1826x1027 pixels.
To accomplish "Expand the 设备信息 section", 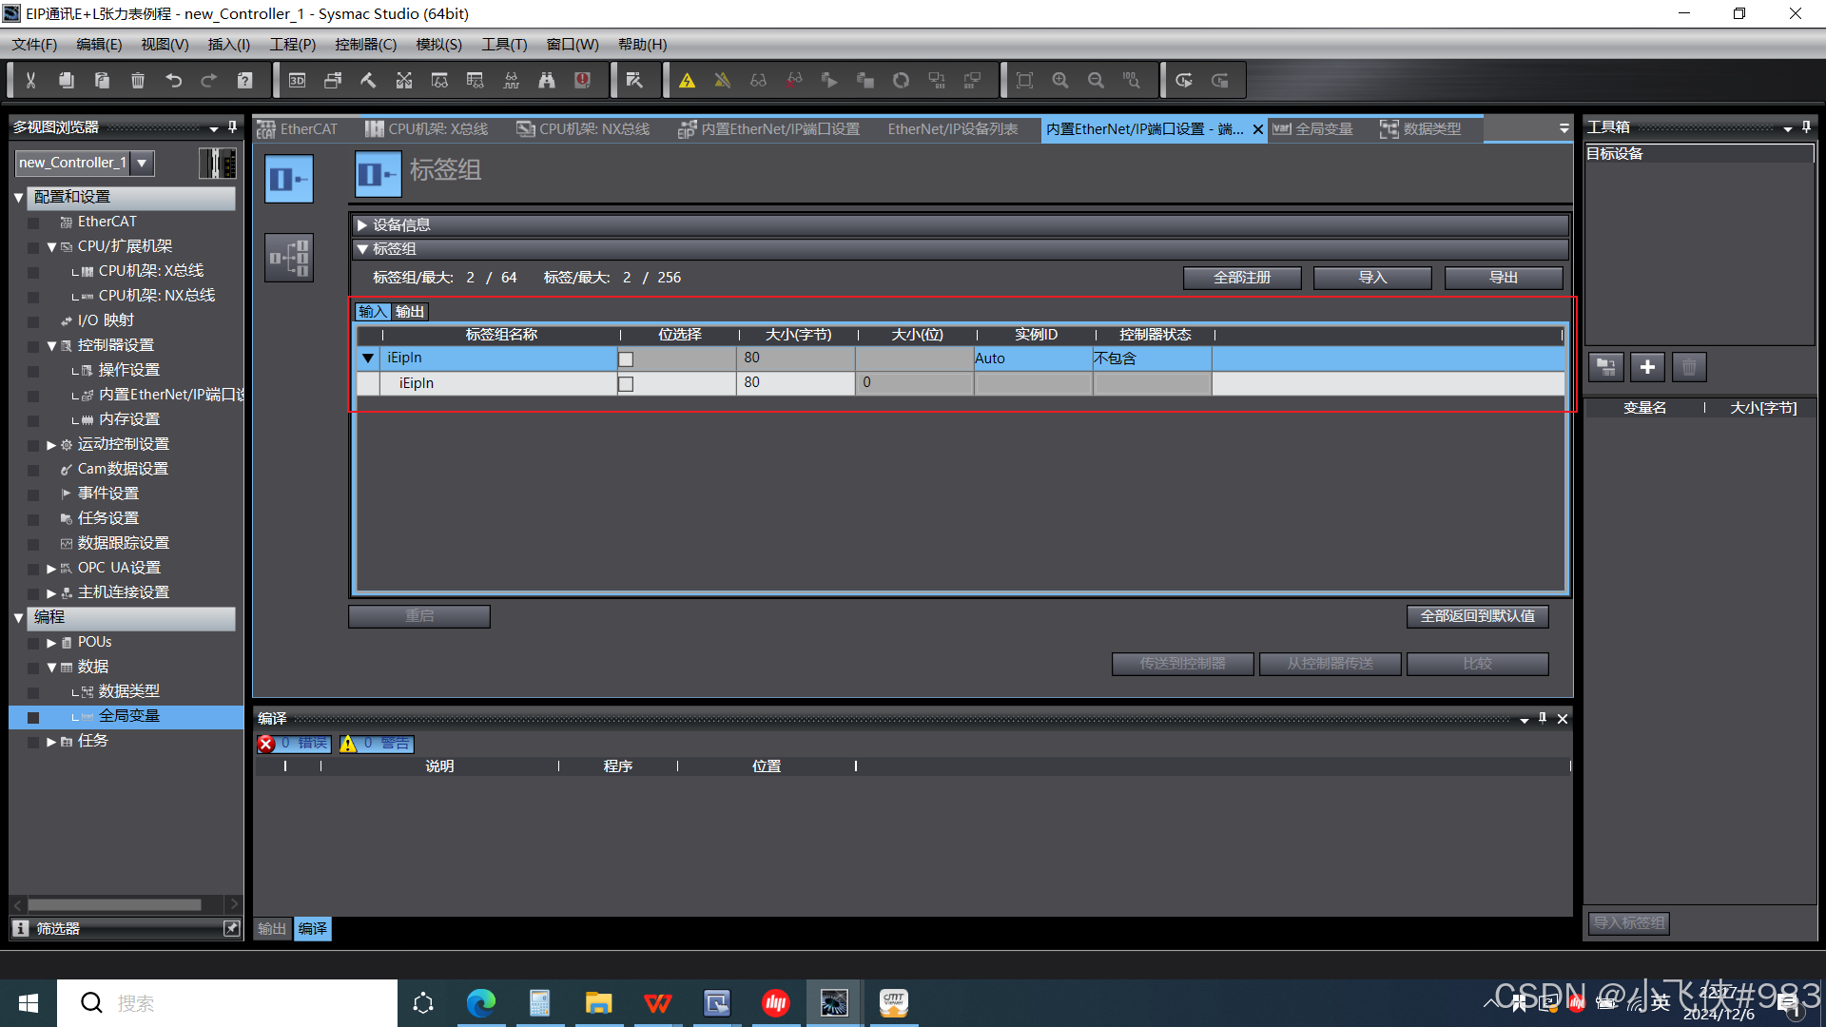I will (x=362, y=225).
